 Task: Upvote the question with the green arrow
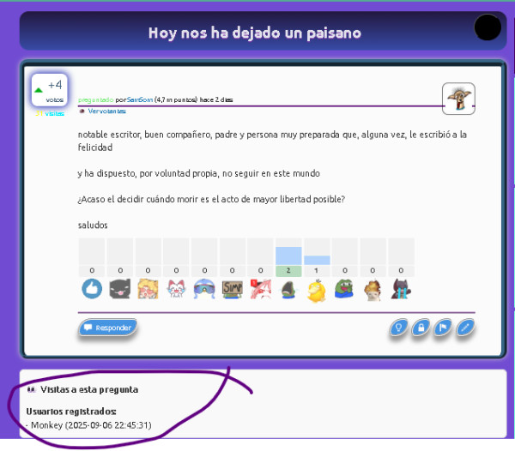(x=39, y=90)
